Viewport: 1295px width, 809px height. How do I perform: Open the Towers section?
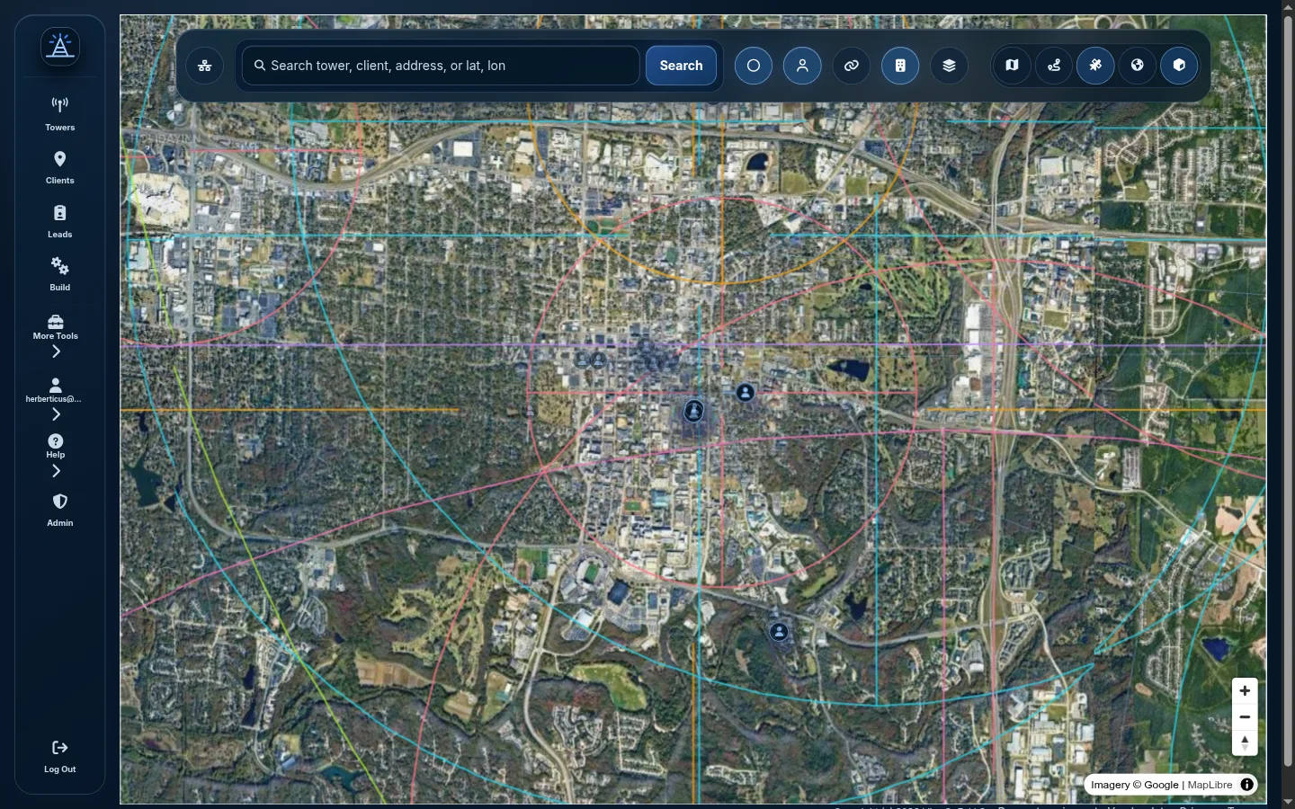pos(60,114)
